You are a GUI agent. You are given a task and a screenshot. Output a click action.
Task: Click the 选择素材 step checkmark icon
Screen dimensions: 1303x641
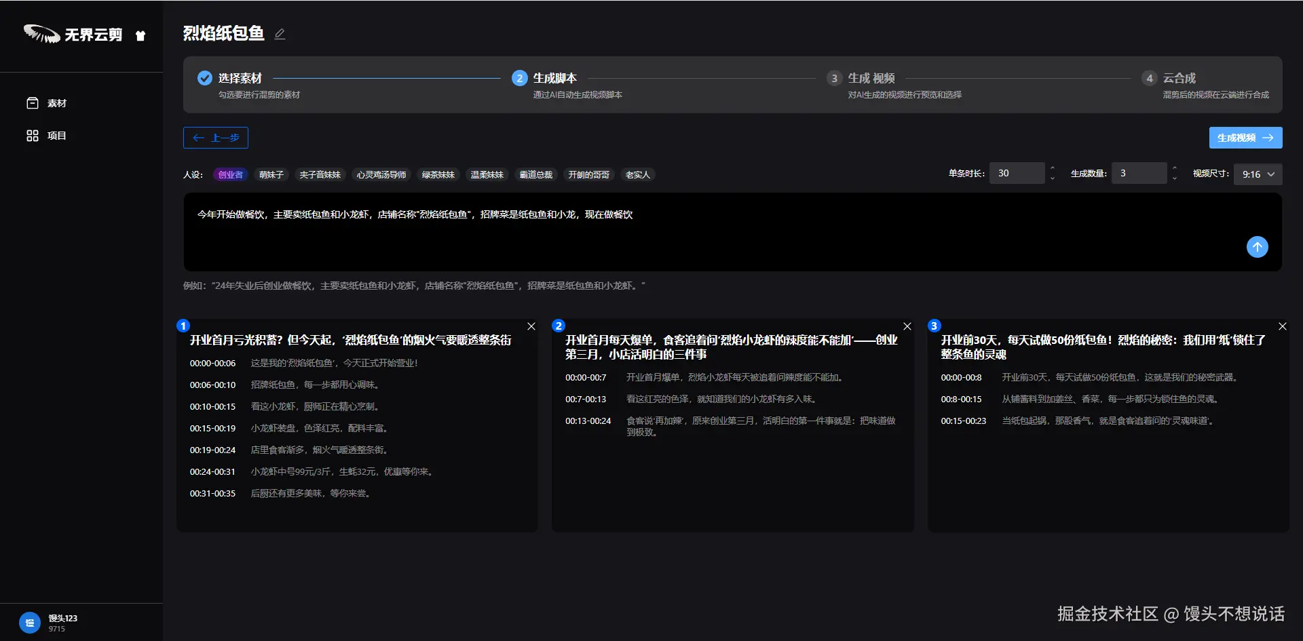[205, 78]
